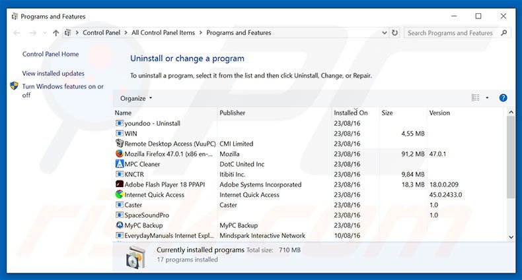Click the Caster program icon
The image size is (522, 280).
(119, 205)
